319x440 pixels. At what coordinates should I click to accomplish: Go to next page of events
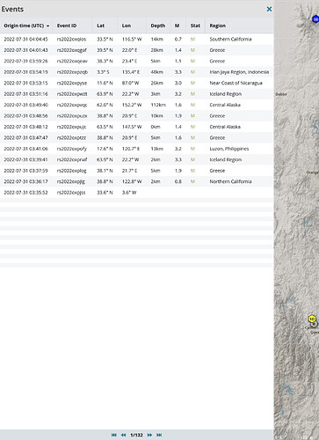(x=149, y=435)
